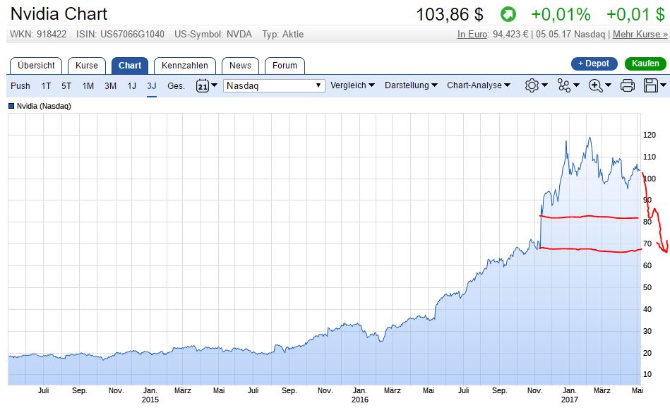Expand the Chart-Analyse dropdown
Viewport: 670px width, 408px height.
(478, 85)
